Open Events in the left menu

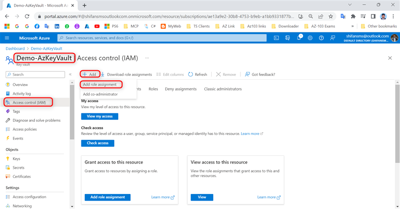pos(18,138)
